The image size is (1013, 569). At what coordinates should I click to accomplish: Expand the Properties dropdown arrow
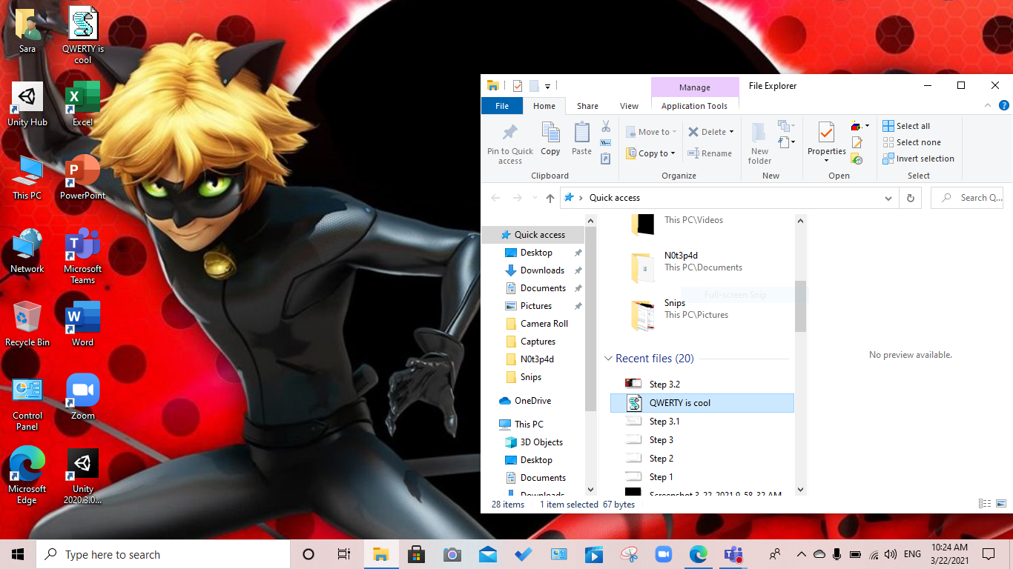[x=826, y=160]
